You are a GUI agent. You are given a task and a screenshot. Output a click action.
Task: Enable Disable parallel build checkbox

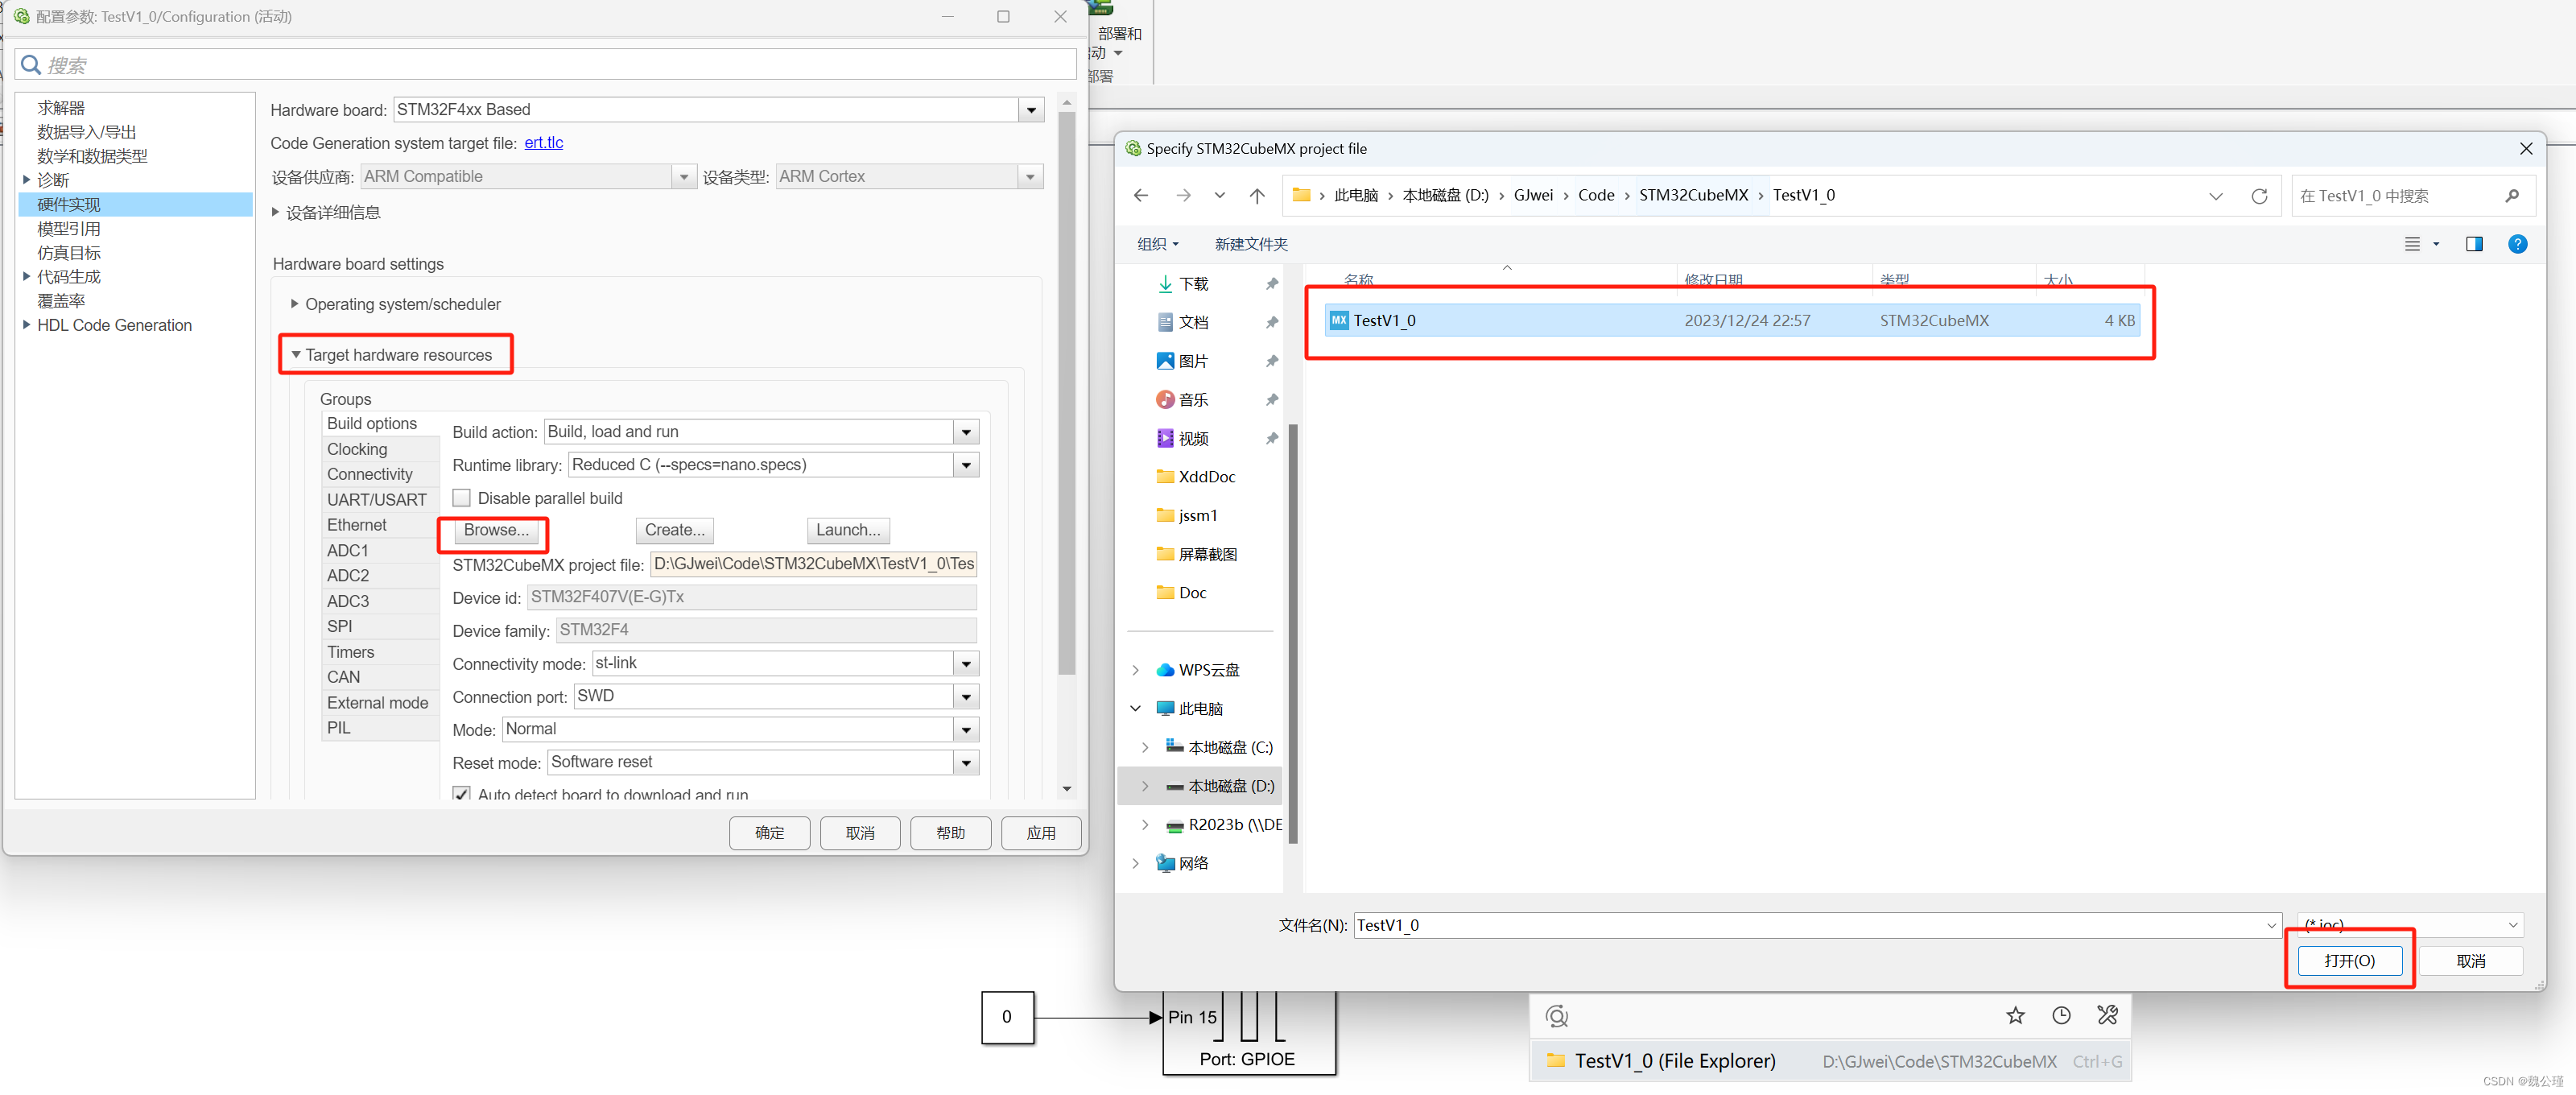(x=462, y=498)
